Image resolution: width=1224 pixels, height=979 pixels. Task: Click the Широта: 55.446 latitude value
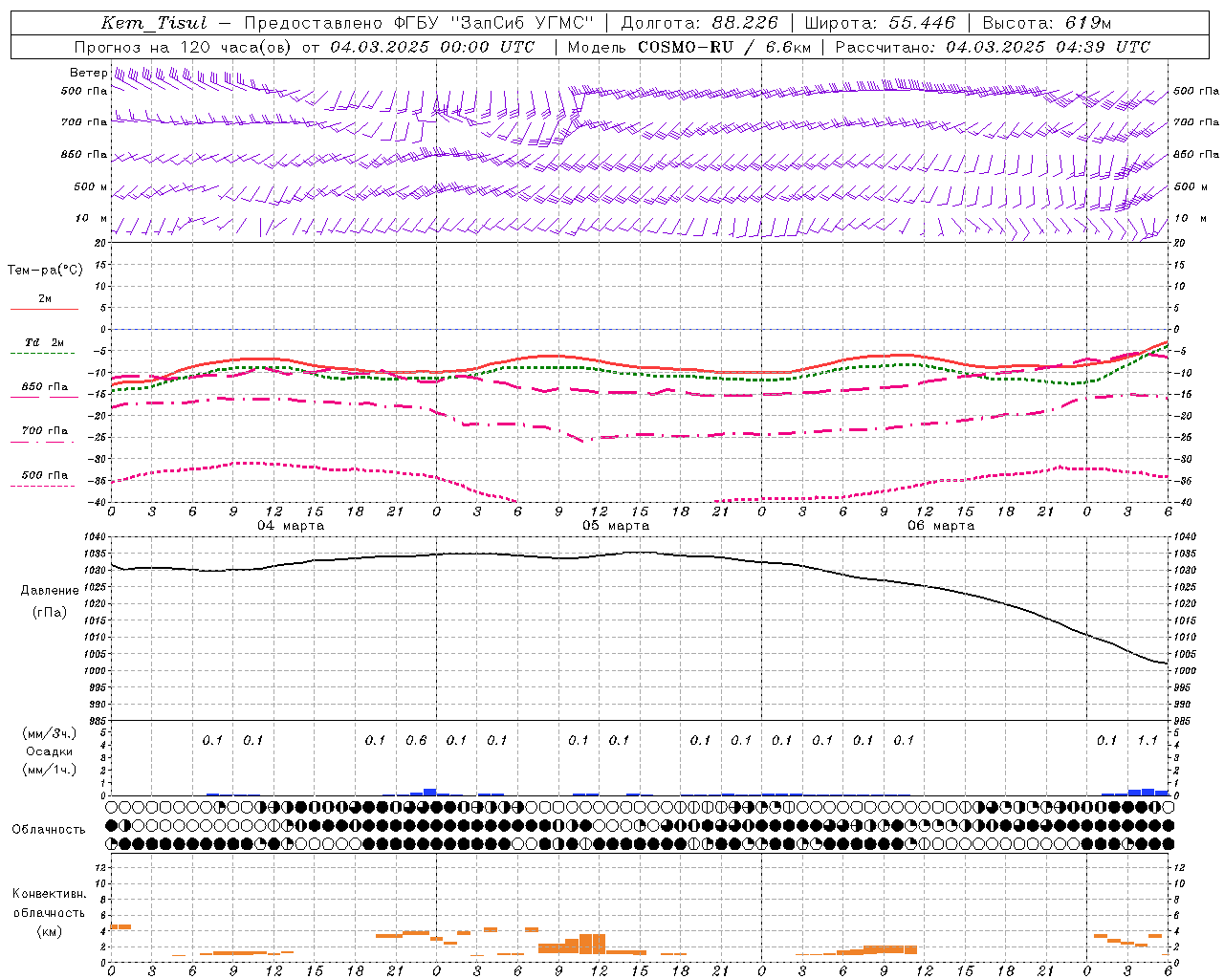[x=880, y=23]
